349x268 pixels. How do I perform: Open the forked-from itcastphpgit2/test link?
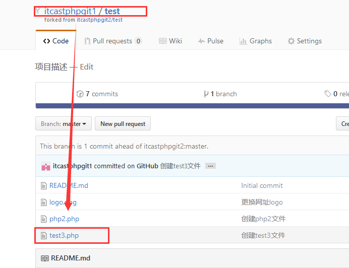pos(100,20)
